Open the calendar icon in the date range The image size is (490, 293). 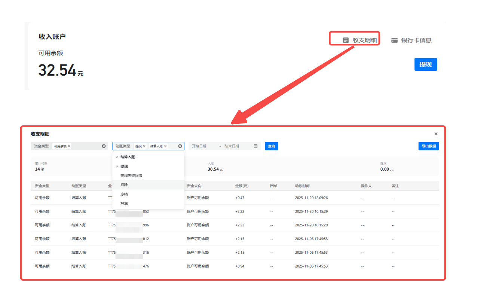255,146
